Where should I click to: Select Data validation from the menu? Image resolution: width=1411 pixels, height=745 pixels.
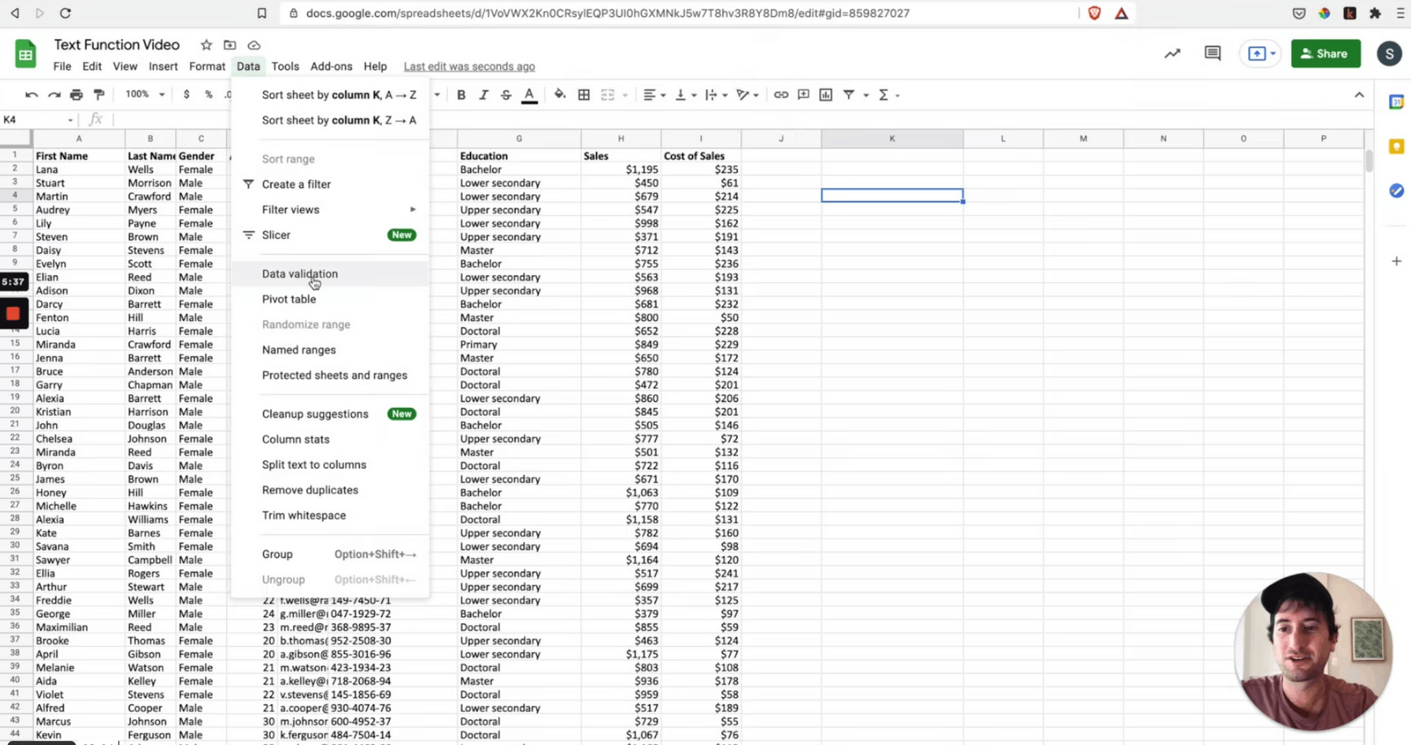[300, 274]
